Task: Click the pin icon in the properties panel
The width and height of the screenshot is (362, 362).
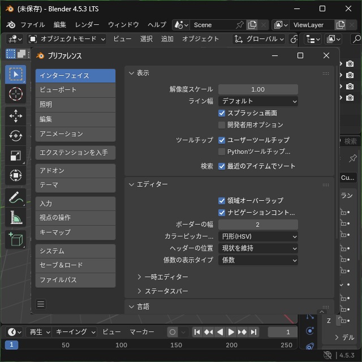Action: click(353, 158)
